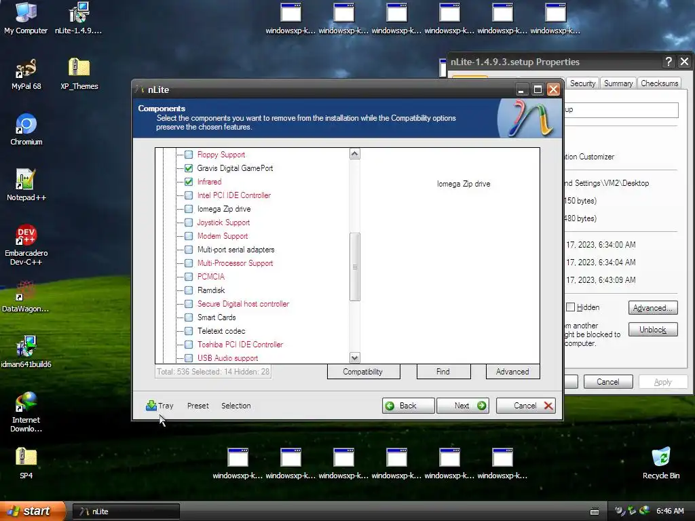Viewport: 695px width, 521px height.
Task: Click nLite taskbar button
Action: click(x=126, y=512)
